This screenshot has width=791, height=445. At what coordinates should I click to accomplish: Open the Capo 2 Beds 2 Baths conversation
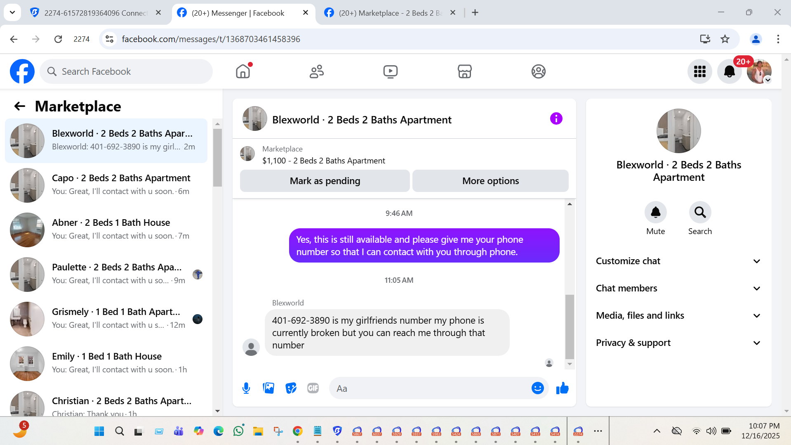[x=106, y=185]
